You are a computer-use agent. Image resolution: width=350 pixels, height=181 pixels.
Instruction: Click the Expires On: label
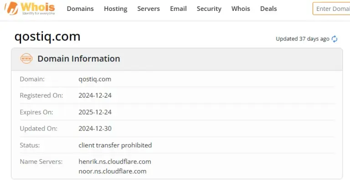click(x=36, y=112)
